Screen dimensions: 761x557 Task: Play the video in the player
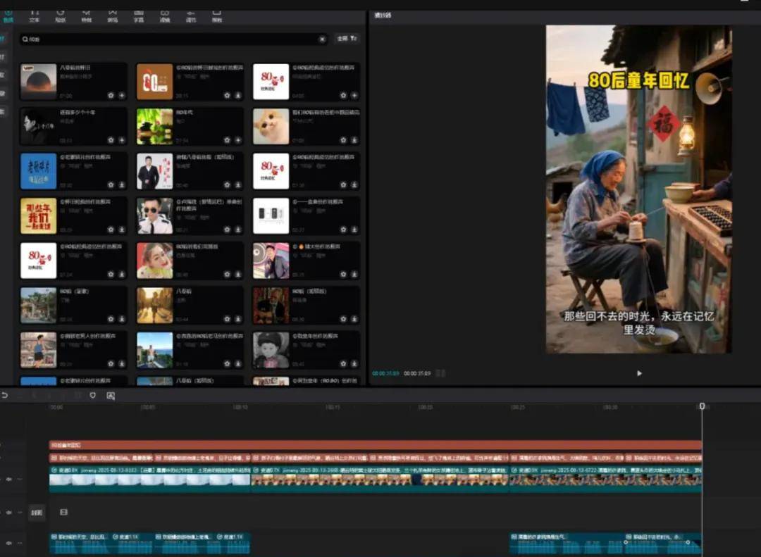(639, 373)
